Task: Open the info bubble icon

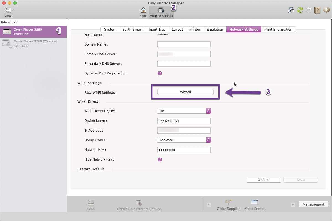Action: [326, 10]
